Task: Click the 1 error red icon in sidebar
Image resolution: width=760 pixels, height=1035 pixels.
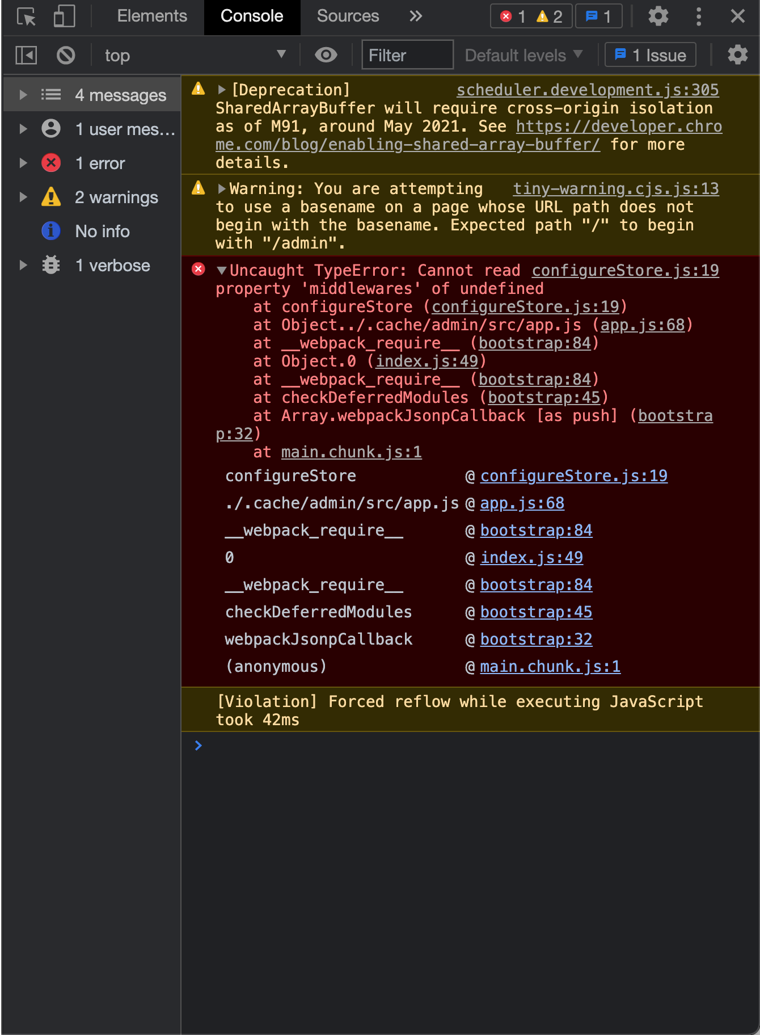Action: point(51,163)
